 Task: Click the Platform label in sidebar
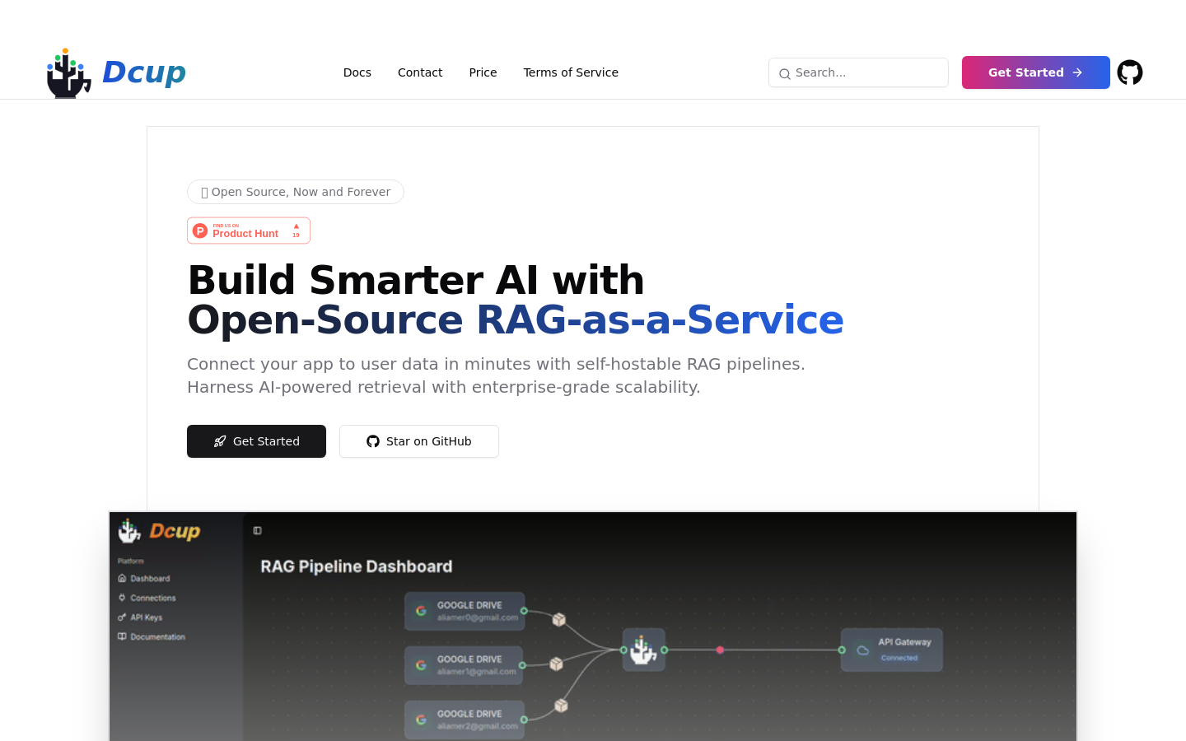[x=131, y=561]
